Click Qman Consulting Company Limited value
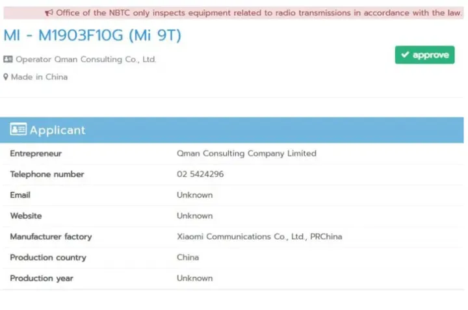Image resolution: width=468 pixels, height=310 pixels. coord(246,153)
